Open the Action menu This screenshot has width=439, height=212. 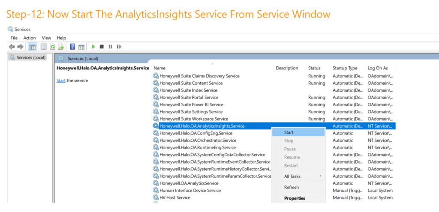coord(30,38)
